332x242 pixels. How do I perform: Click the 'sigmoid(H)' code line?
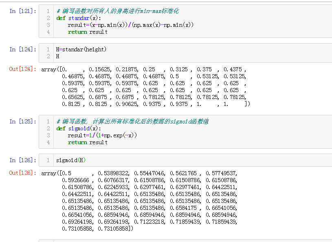71,160
